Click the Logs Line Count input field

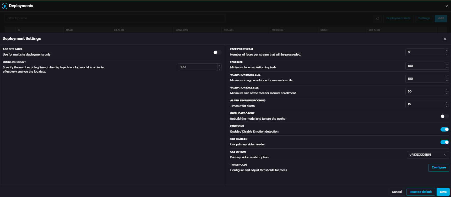point(198,67)
